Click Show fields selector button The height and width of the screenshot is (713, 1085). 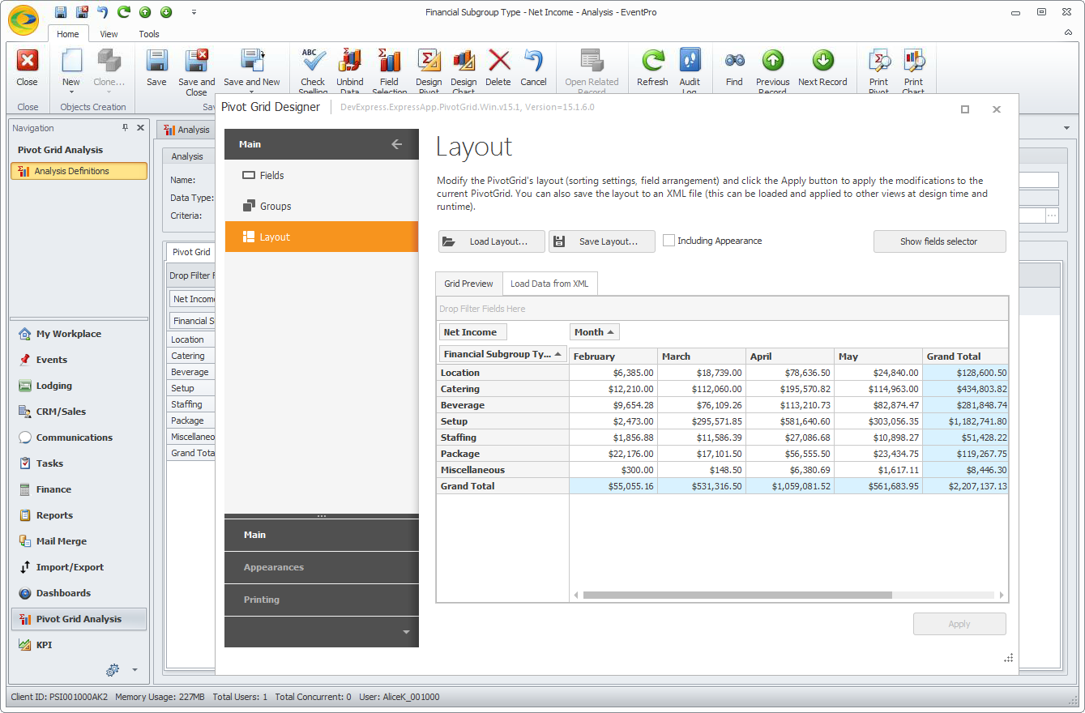939,241
